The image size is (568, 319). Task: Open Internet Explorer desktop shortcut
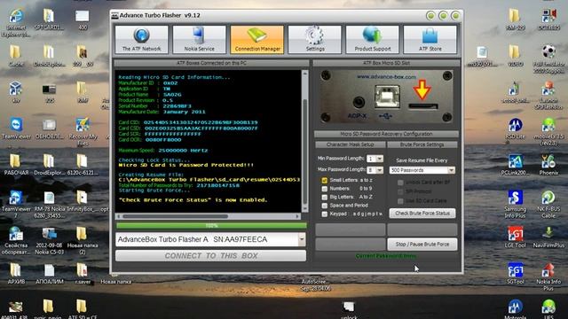(x=16, y=23)
